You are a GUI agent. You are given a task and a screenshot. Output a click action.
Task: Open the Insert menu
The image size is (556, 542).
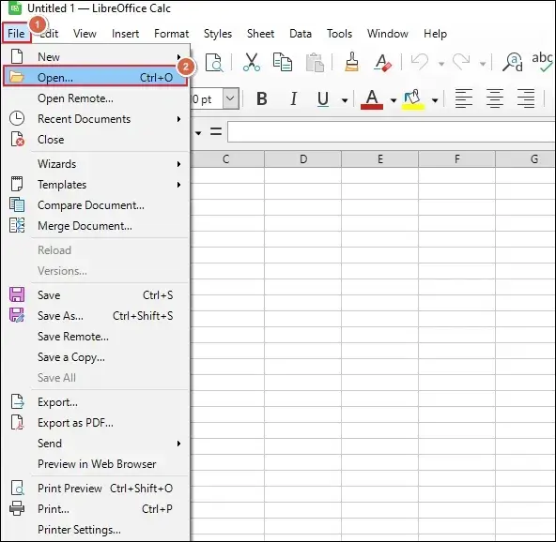tap(125, 34)
